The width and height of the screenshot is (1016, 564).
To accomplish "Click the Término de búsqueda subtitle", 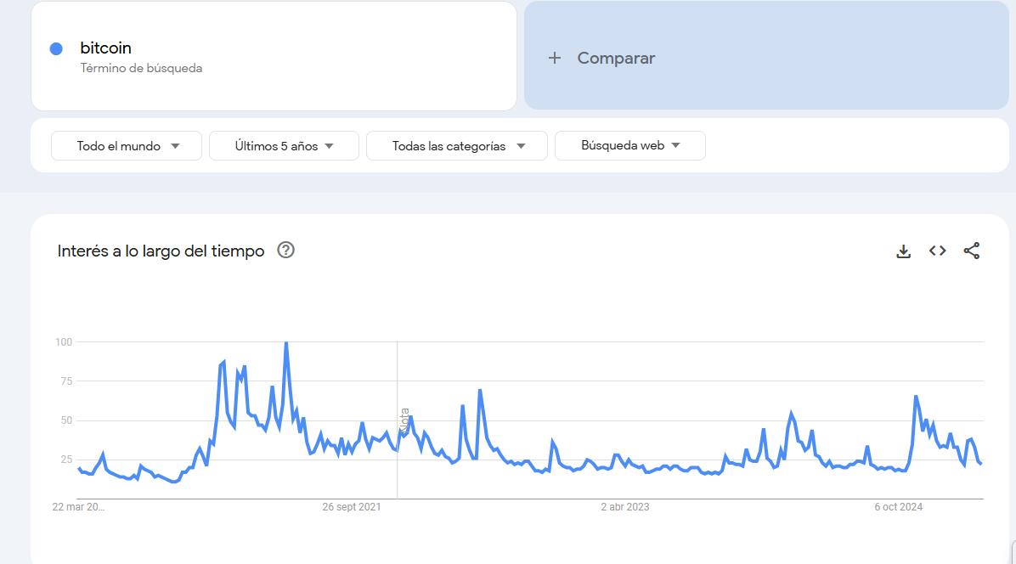I will [x=141, y=68].
